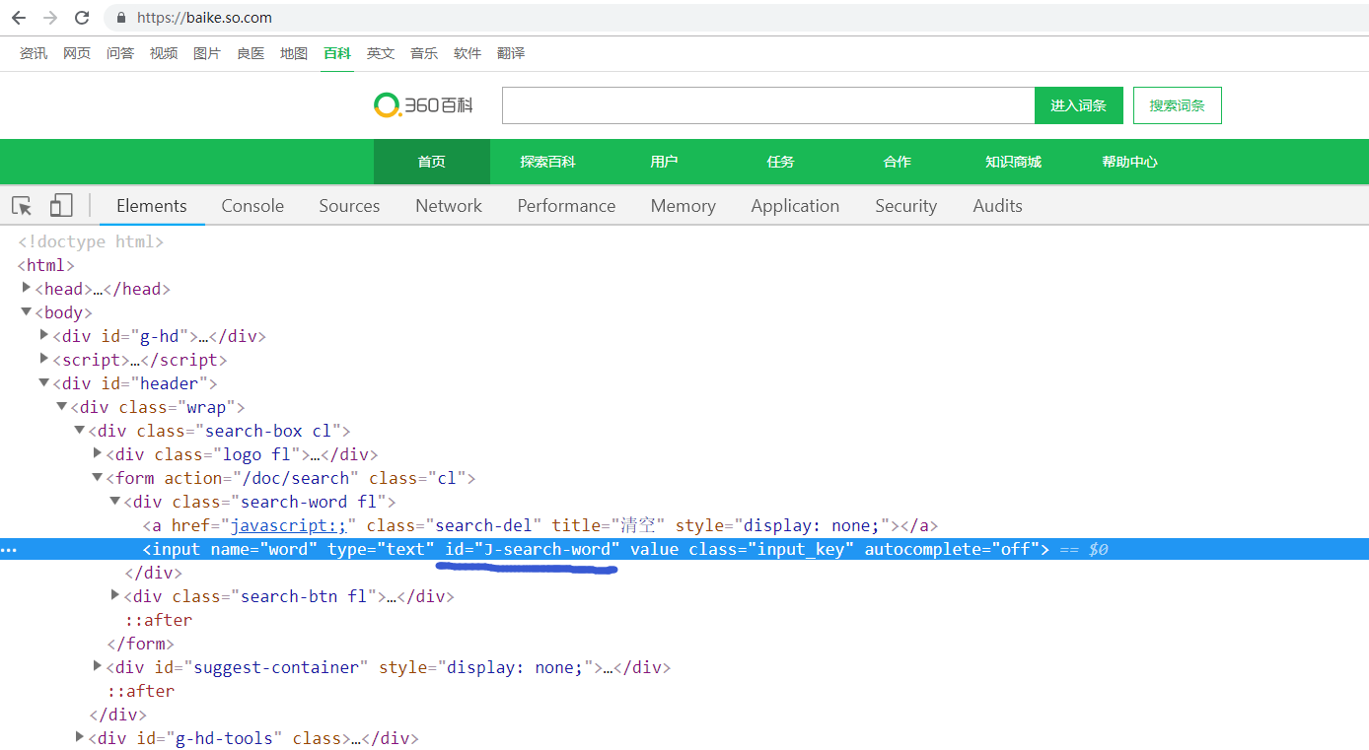Switch to the Elements tab
Screen dimensions: 1369x750
tap(152, 206)
